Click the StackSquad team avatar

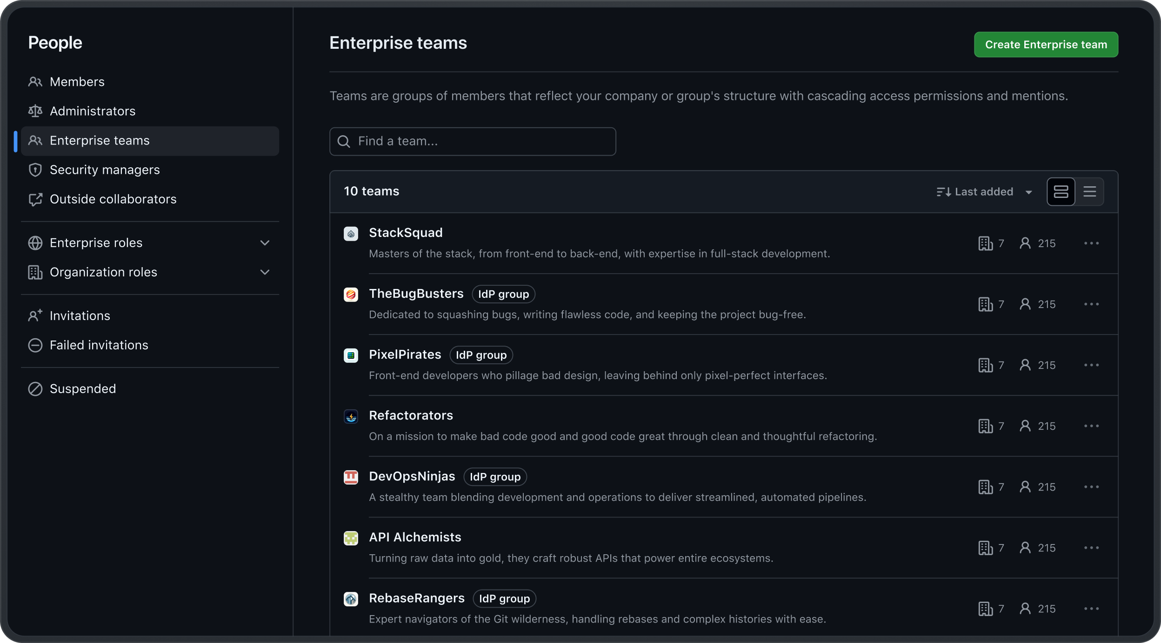351,234
